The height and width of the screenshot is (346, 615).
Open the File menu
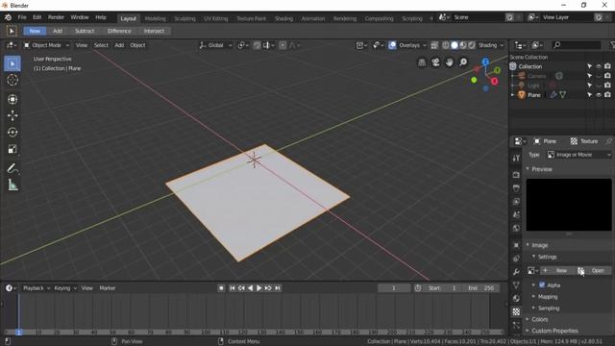[x=22, y=17]
